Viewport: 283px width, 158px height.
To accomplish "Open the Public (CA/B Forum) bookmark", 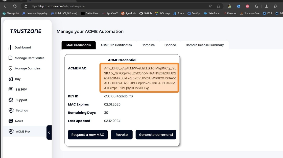I will [x=64, y=13].
